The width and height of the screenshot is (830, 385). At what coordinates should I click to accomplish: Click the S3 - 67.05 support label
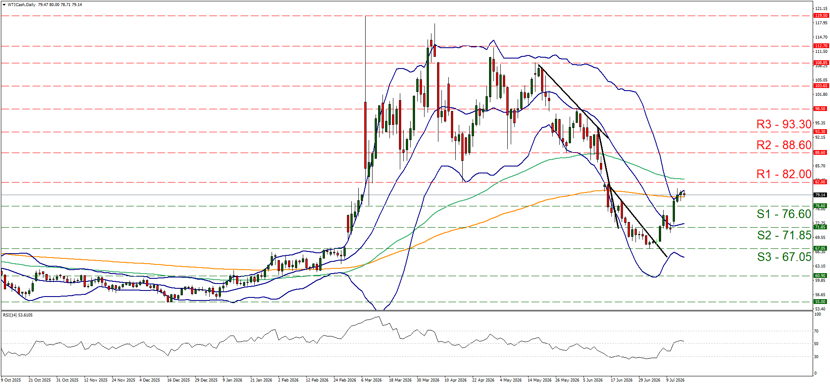[x=784, y=257]
